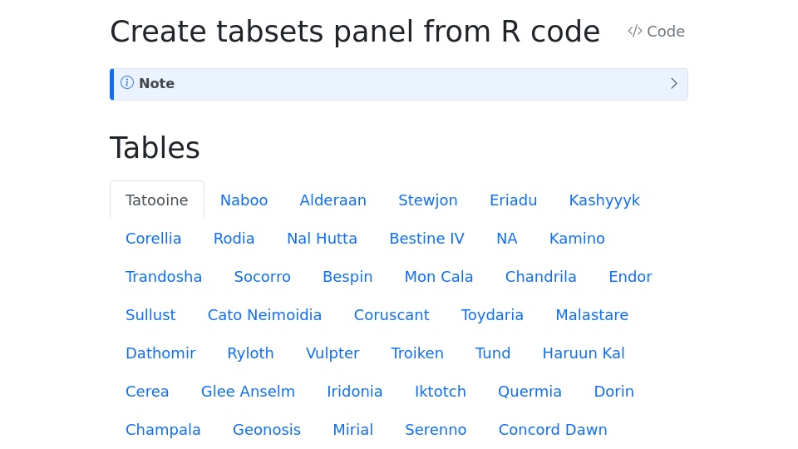Switch to the Geonosis tab
Screen dimensions: 798x449
pyautogui.click(x=267, y=429)
